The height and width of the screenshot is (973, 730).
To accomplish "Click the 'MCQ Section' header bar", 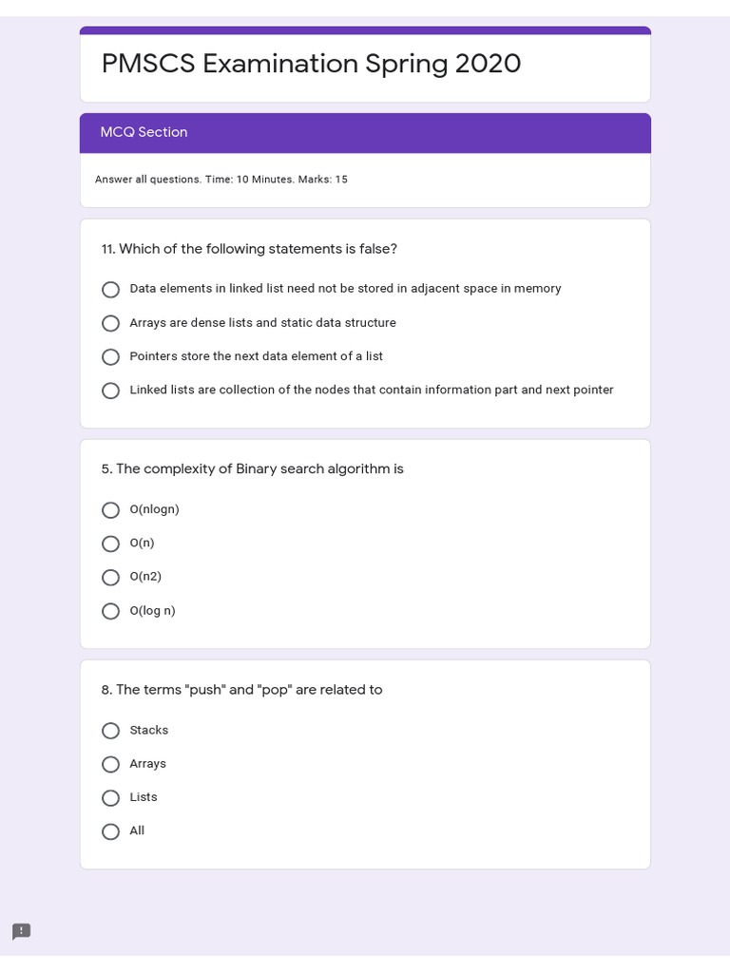I will [365, 133].
